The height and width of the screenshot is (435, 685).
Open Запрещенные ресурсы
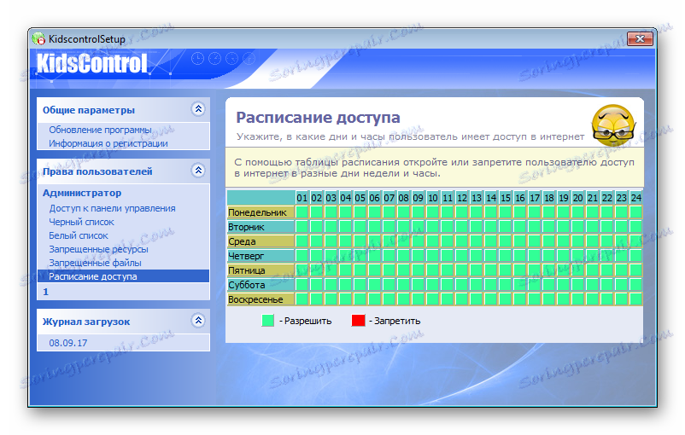98,249
